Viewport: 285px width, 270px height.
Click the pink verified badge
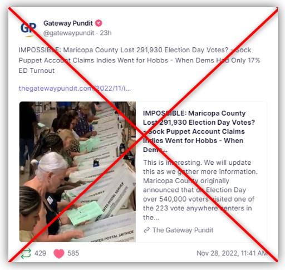[99, 23]
